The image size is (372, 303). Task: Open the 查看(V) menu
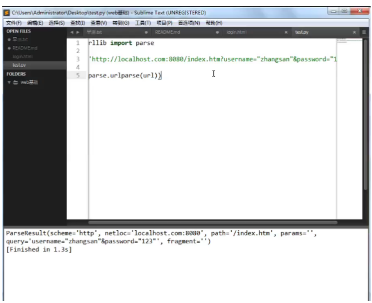click(x=99, y=23)
